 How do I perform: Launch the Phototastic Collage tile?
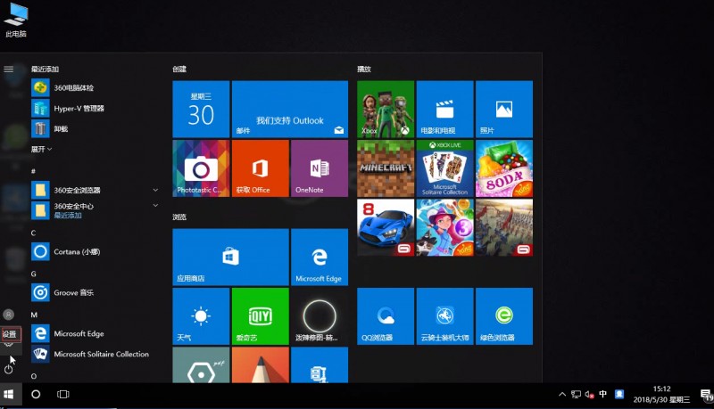tap(201, 168)
